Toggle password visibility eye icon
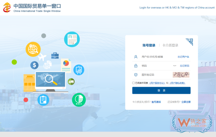The image size is (216, 137). [x=175, y=66]
